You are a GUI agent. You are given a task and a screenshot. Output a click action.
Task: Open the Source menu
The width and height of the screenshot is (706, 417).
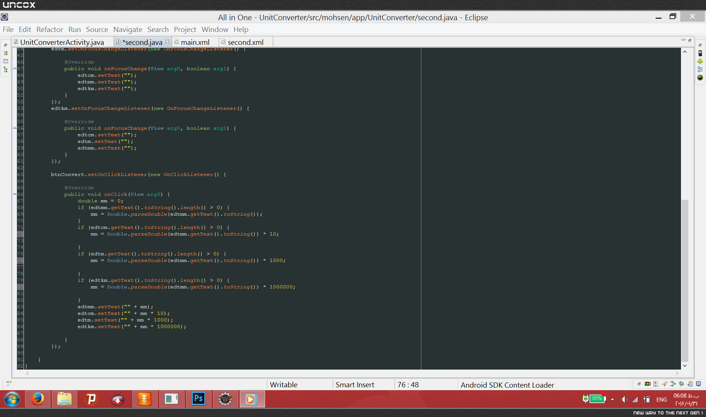pyautogui.click(x=97, y=29)
